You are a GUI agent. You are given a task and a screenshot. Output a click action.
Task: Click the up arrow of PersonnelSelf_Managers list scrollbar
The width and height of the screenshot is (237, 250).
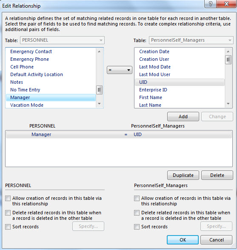228,51
